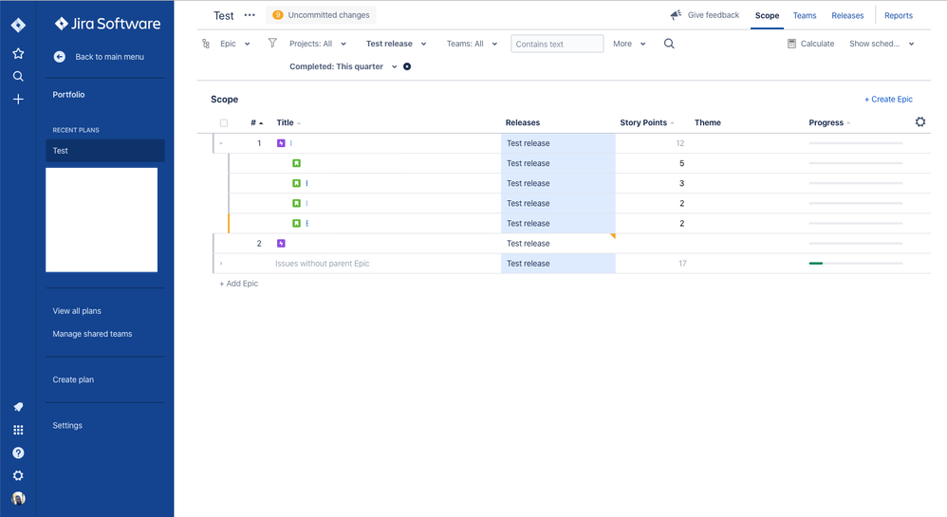Click the orange 9 uncommitted changes badge
The width and height of the screenshot is (947, 517).
[278, 15]
